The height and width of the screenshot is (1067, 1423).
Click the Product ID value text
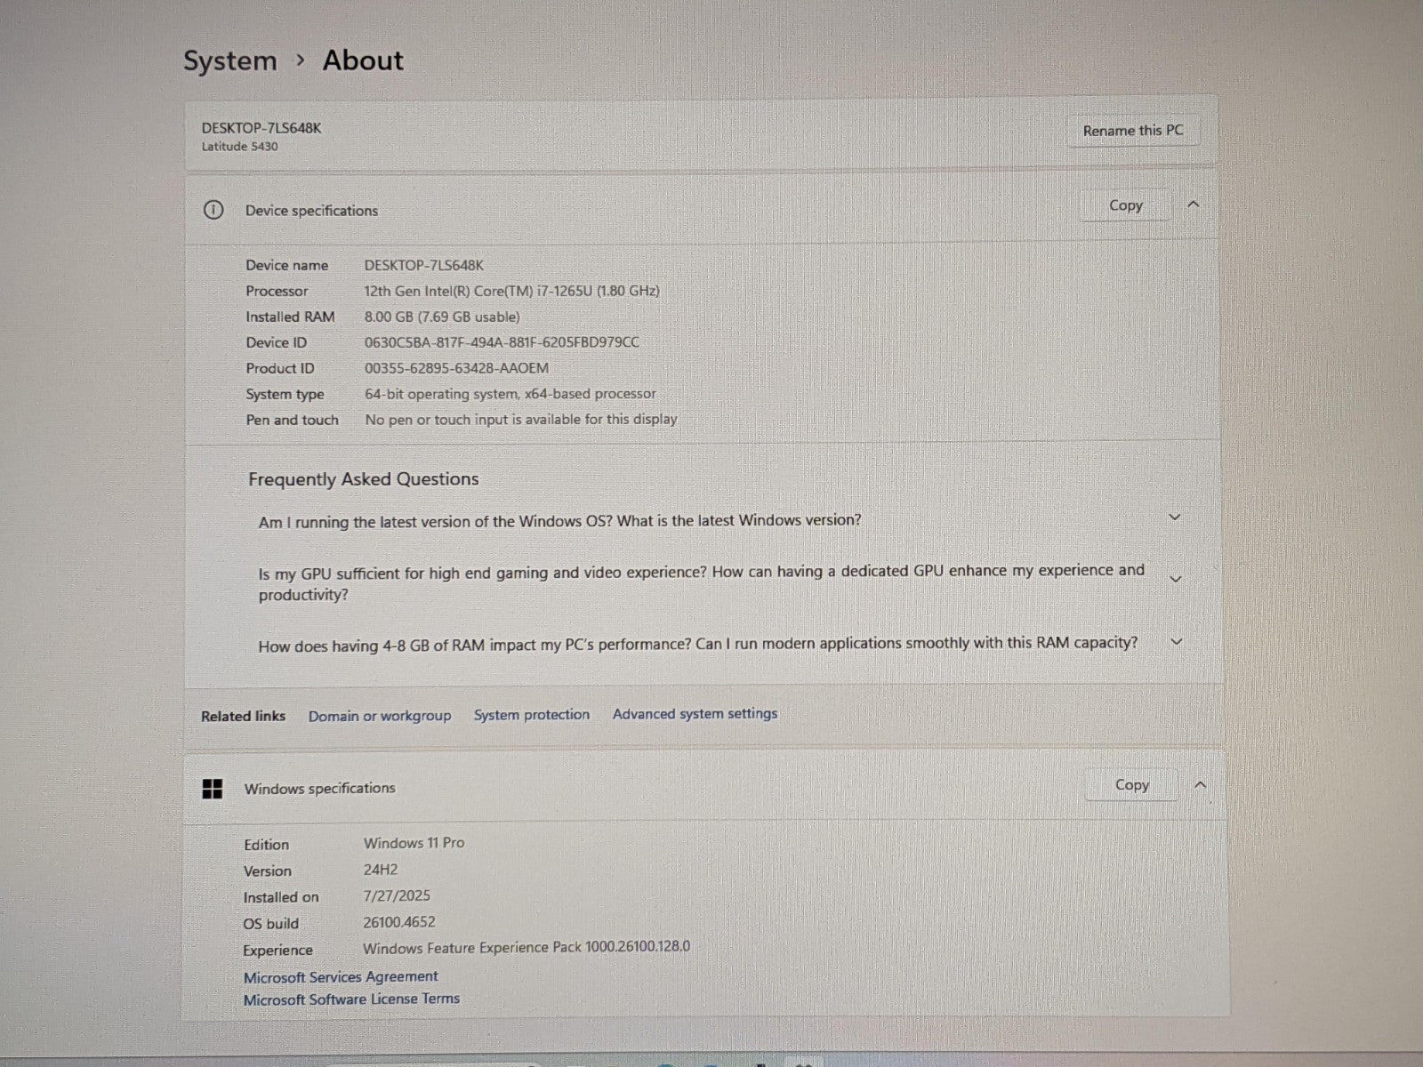pyautogui.click(x=456, y=368)
